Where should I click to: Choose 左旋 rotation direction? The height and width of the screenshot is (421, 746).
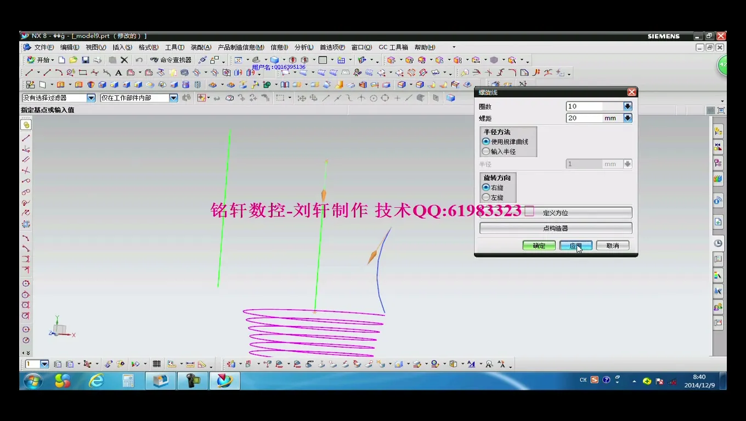point(486,197)
